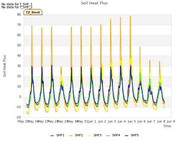
Task: Click the yellow SHF3 legend swatch
Action: coord(89,136)
